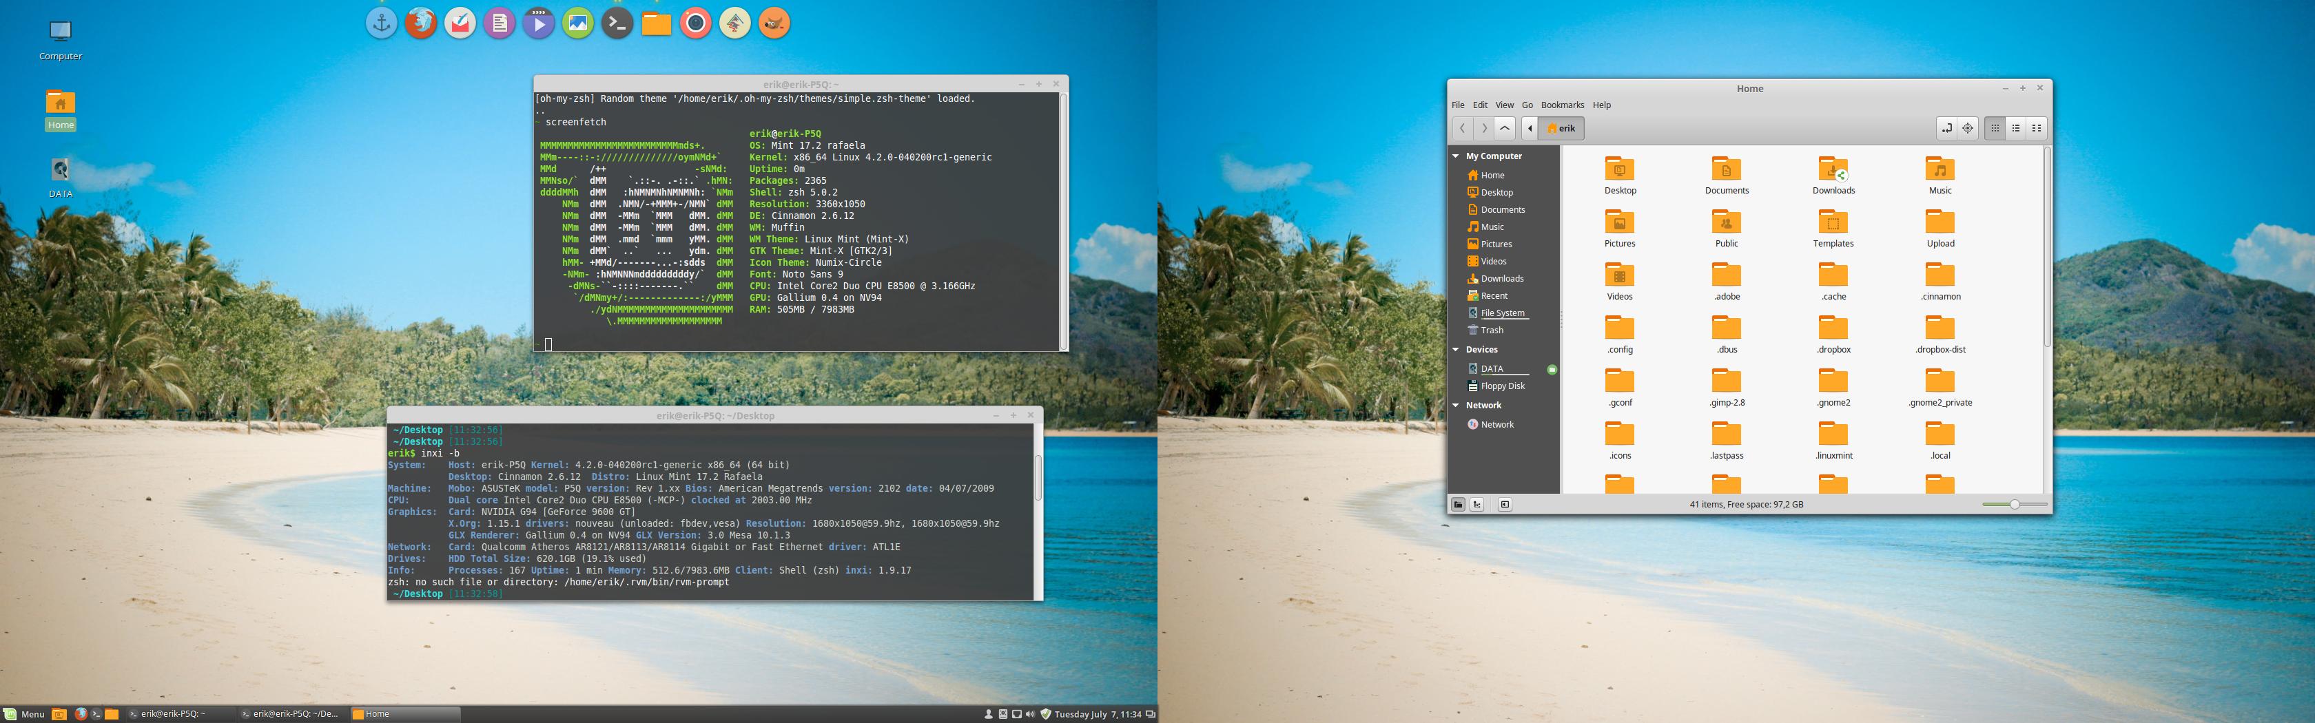2315x723 pixels.
Task: Open the red checkmark app in dock
Action: [x=460, y=23]
